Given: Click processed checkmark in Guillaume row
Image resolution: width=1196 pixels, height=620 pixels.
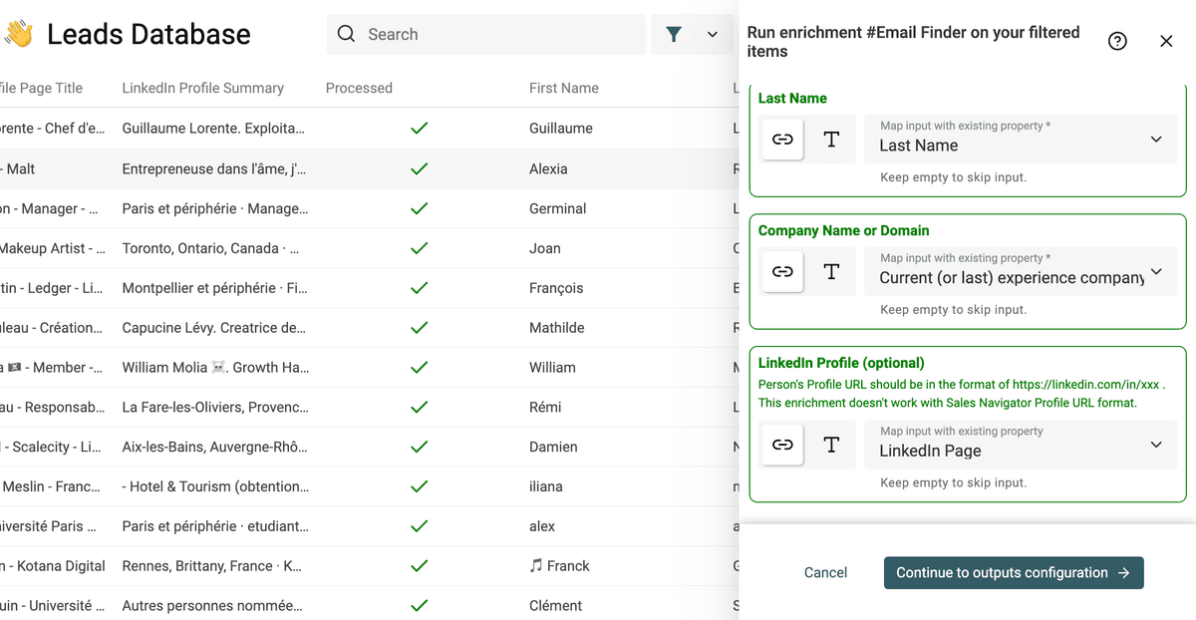Looking at the screenshot, I should pyautogui.click(x=420, y=129).
